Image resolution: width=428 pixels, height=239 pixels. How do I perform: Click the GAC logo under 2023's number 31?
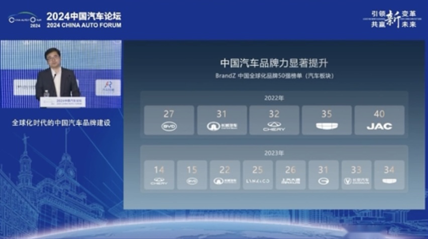pyautogui.click(x=323, y=181)
